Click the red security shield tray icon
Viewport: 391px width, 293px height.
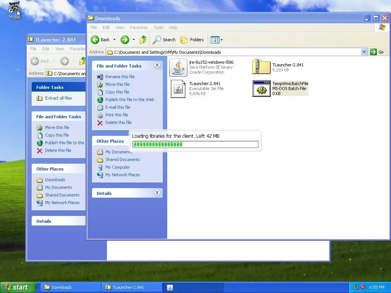point(363,287)
